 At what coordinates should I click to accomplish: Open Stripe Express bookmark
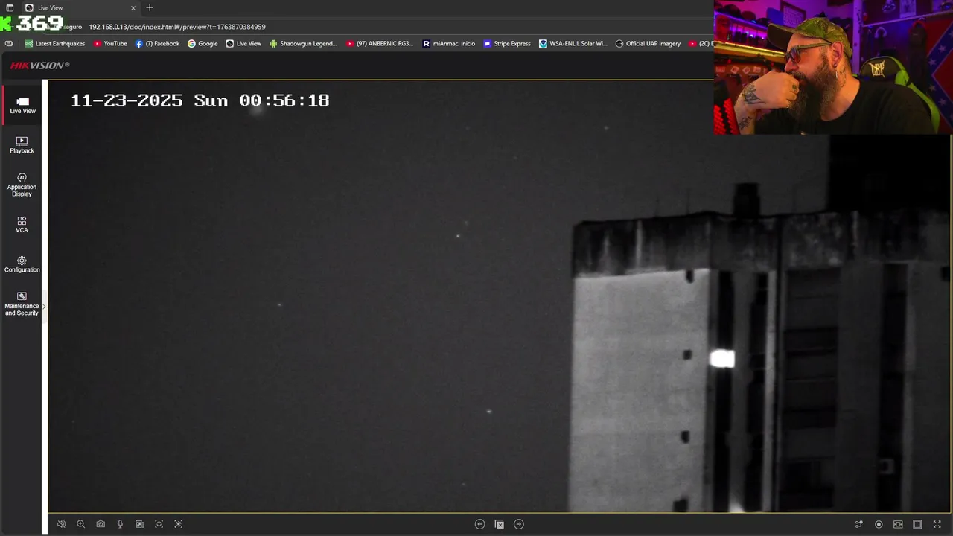coord(507,44)
